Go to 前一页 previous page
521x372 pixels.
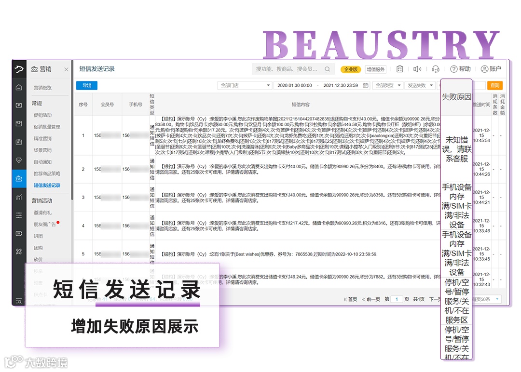pos(370,299)
